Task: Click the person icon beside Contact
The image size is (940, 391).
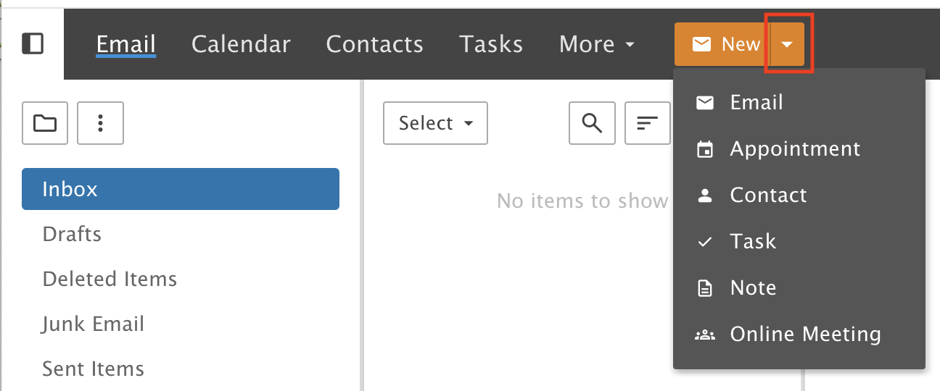Action: [x=704, y=195]
